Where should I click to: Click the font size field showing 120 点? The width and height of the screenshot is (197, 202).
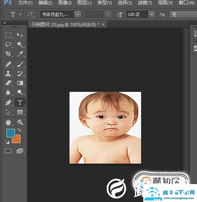[x=137, y=14]
